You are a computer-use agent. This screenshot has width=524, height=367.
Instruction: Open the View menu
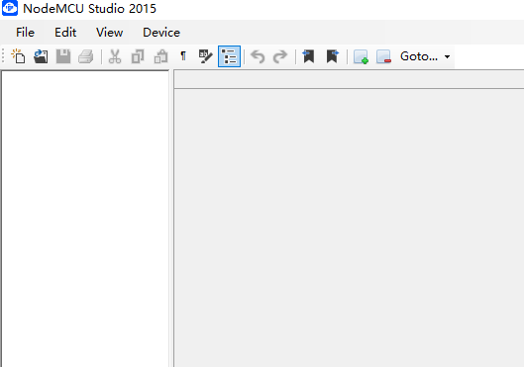pos(110,33)
